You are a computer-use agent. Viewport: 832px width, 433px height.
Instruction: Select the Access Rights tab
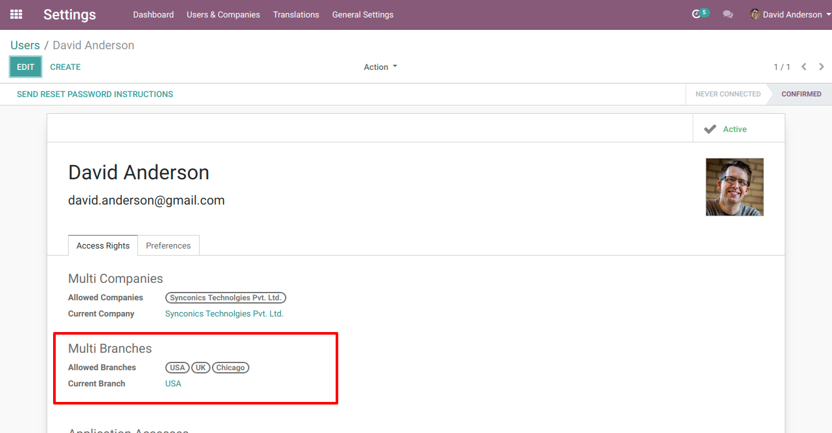pyautogui.click(x=103, y=245)
